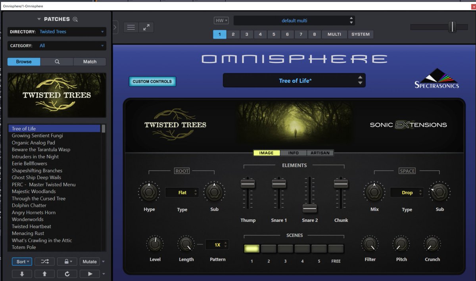Click the Pitch knob

point(401,244)
